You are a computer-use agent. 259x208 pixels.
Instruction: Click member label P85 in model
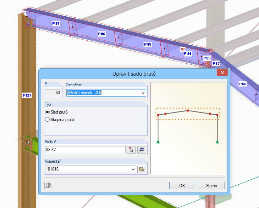148,45
